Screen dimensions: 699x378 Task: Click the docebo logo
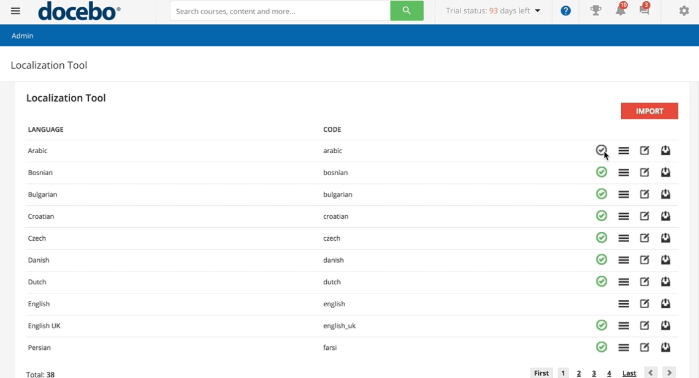(78, 11)
